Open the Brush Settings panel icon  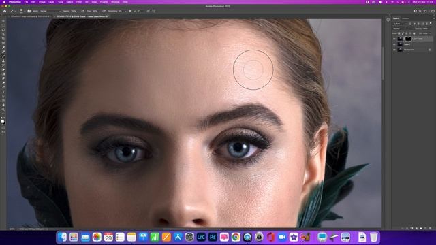point(29,11)
